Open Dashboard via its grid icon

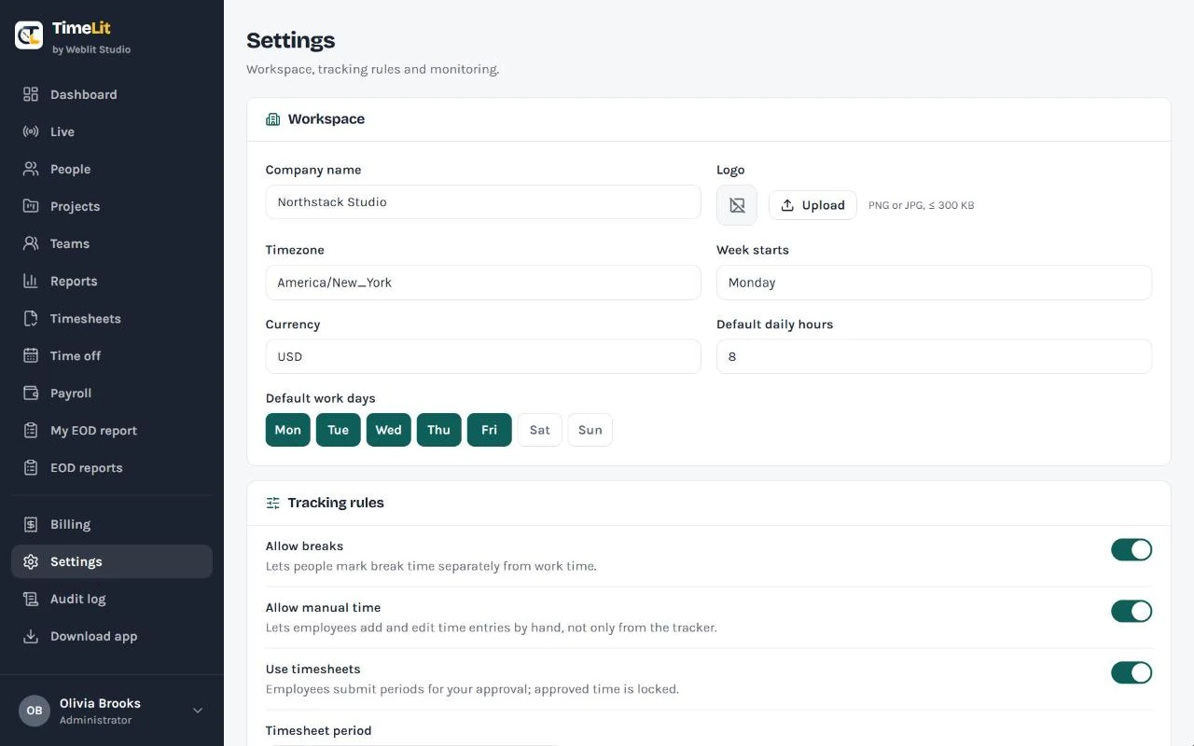31,94
